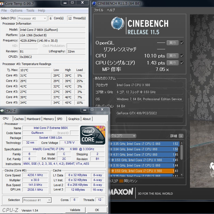Select the 3.35 GHz Core i7 S 860 ranking row
Viewport: 214px width, 214px height.
tap(145, 144)
